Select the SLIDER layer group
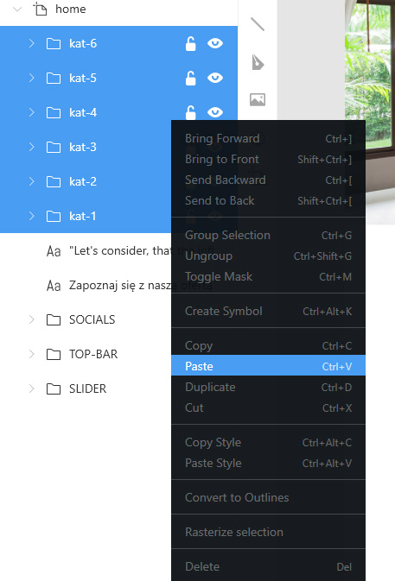The width and height of the screenshot is (395, 581). point(86,388)
